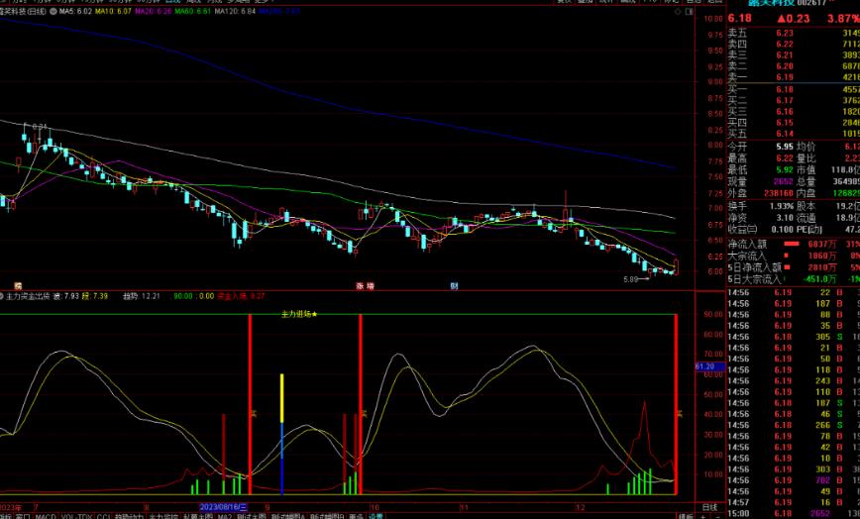Select the tick row with volume 702 B
This screenshot has height=519, width=860.
pos(793,480)
